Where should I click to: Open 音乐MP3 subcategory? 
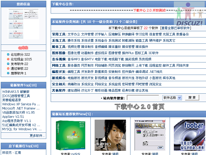click(74, 59)
